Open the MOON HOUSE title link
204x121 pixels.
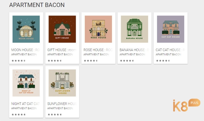point(25,50)
